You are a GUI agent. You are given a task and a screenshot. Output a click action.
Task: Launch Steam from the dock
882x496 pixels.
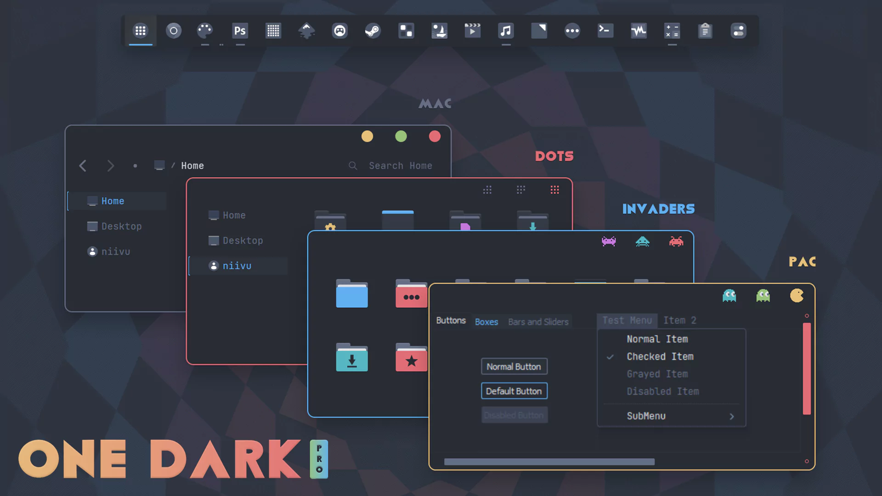[373, 30]
